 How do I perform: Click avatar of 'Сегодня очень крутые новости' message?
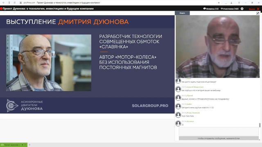pos(178,106)
